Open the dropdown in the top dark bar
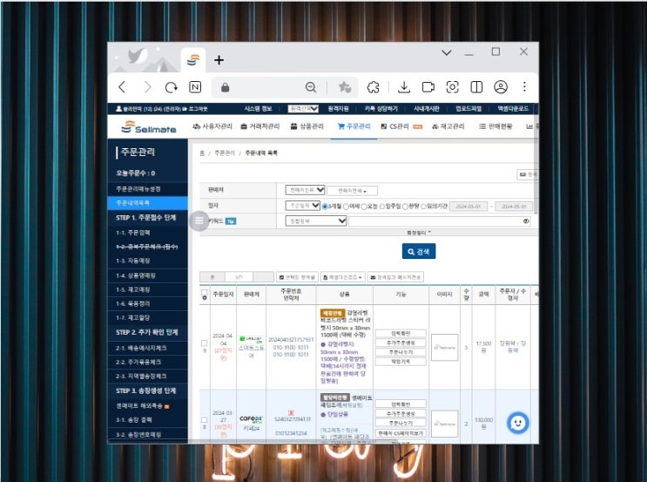This screenshot has height=482, width=647. (303, 109)
